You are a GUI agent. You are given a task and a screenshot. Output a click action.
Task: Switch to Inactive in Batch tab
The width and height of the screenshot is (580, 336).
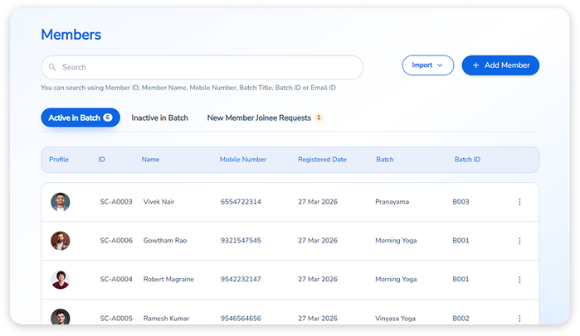160,118
